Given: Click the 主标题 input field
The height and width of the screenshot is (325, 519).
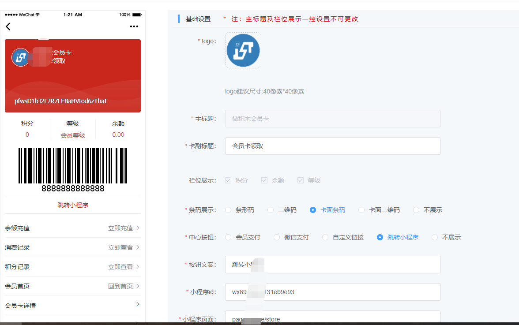Looking at the screenshot, I should click(x=333, y=119).
